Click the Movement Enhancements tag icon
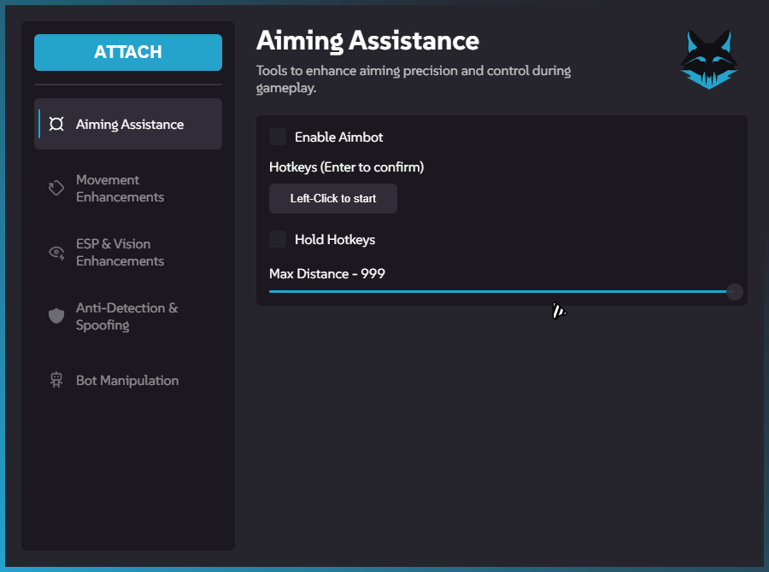This screenshot has height=572, width=769. (x=56, y=188)
